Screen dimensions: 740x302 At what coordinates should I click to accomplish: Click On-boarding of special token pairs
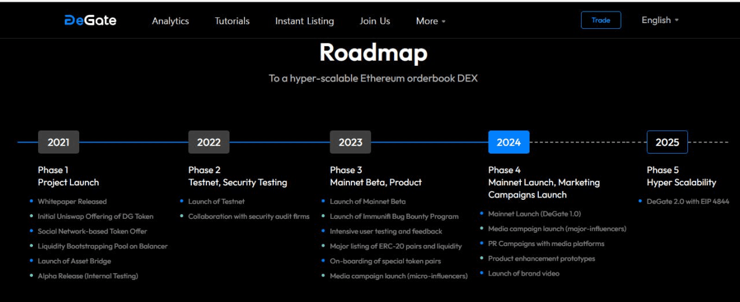tap(386, 261)
